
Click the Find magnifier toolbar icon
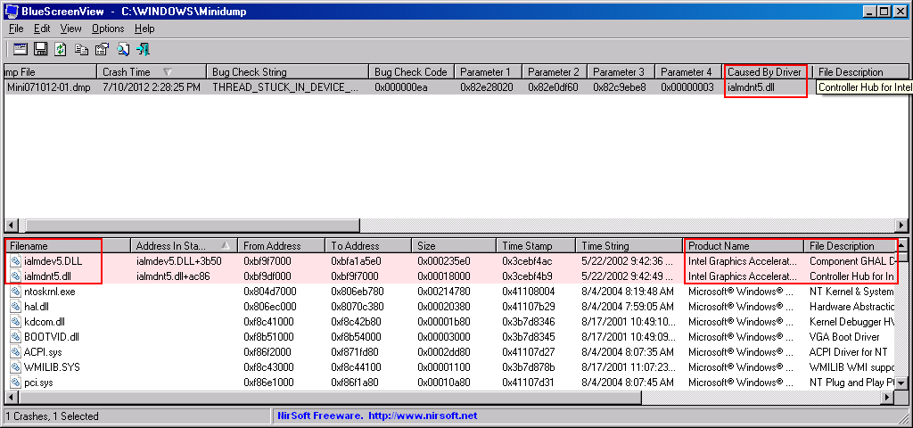(123, 50)
